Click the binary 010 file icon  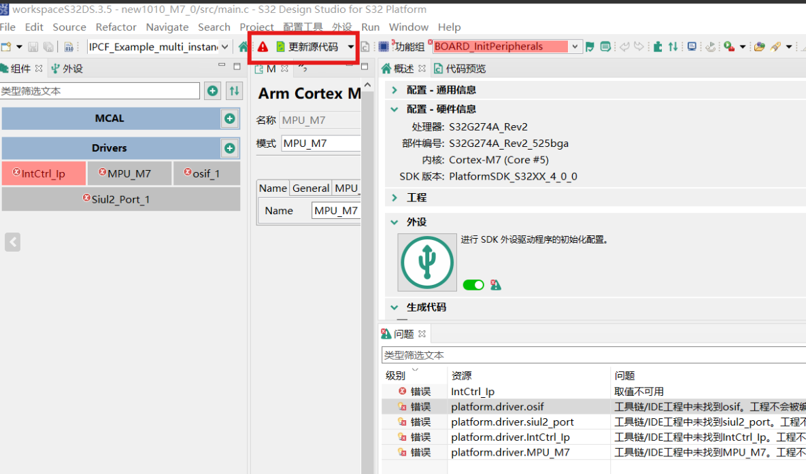pos(69,47)
